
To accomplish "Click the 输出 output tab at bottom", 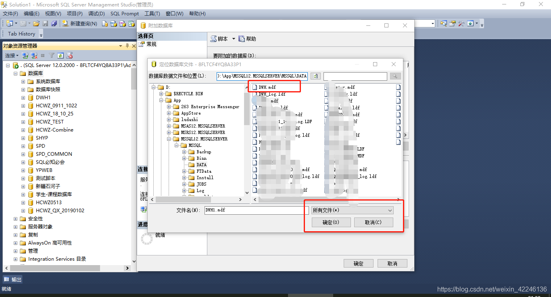I will point(13,279).
